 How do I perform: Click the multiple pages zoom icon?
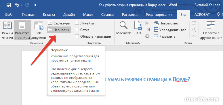pos(147,30)
